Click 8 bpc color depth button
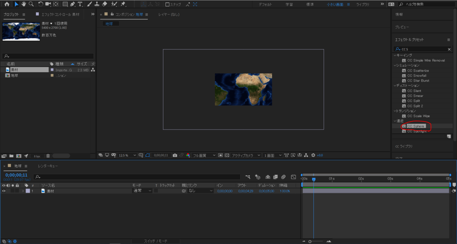Viewport: 457px width, 244px height. (x=37, y=156)
